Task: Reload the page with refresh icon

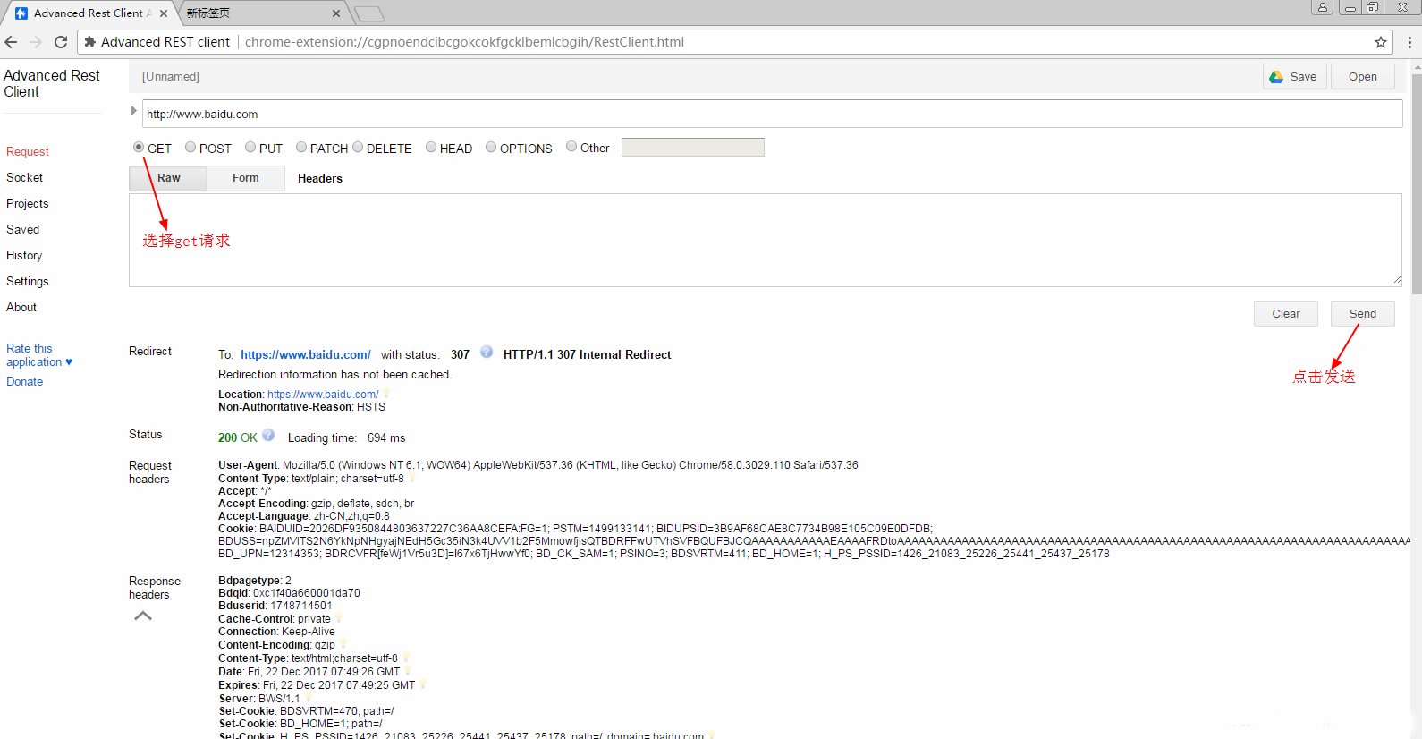Action: pyautogui.click(x=61, y=42)
